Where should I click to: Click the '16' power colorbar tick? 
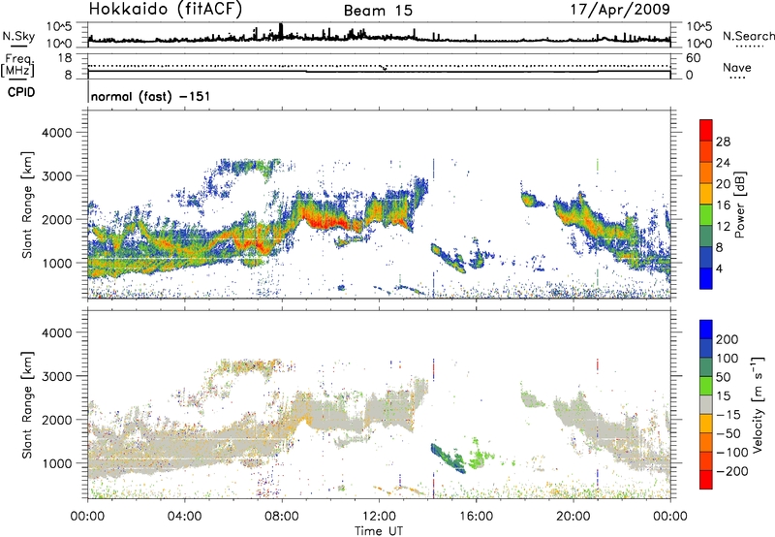coord(723,205)
